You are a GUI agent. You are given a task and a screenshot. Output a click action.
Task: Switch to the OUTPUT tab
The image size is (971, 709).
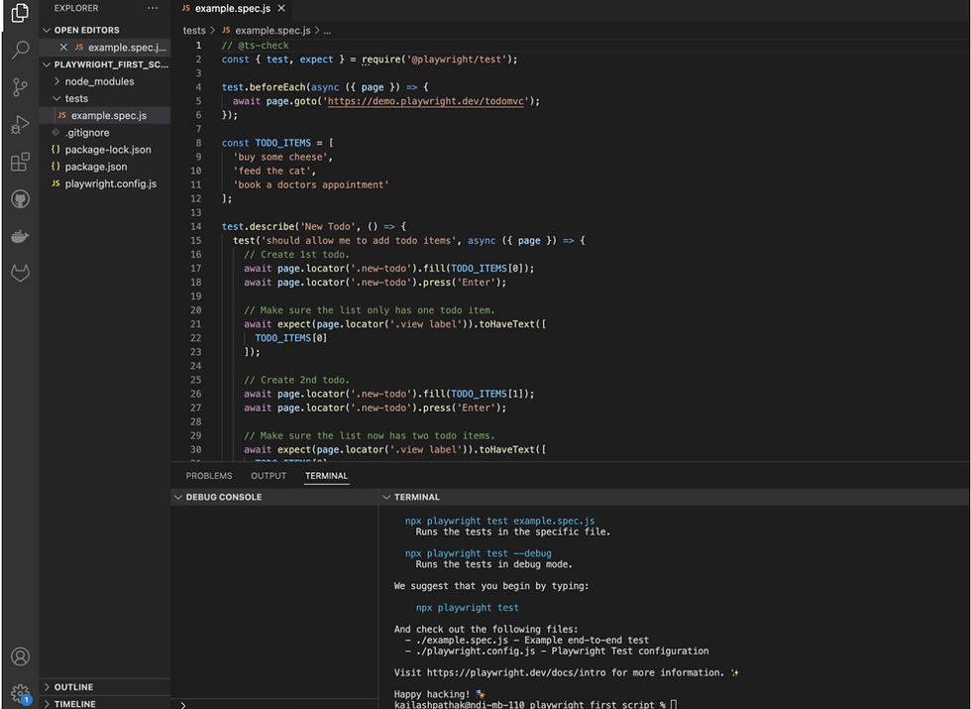point(269,476)
